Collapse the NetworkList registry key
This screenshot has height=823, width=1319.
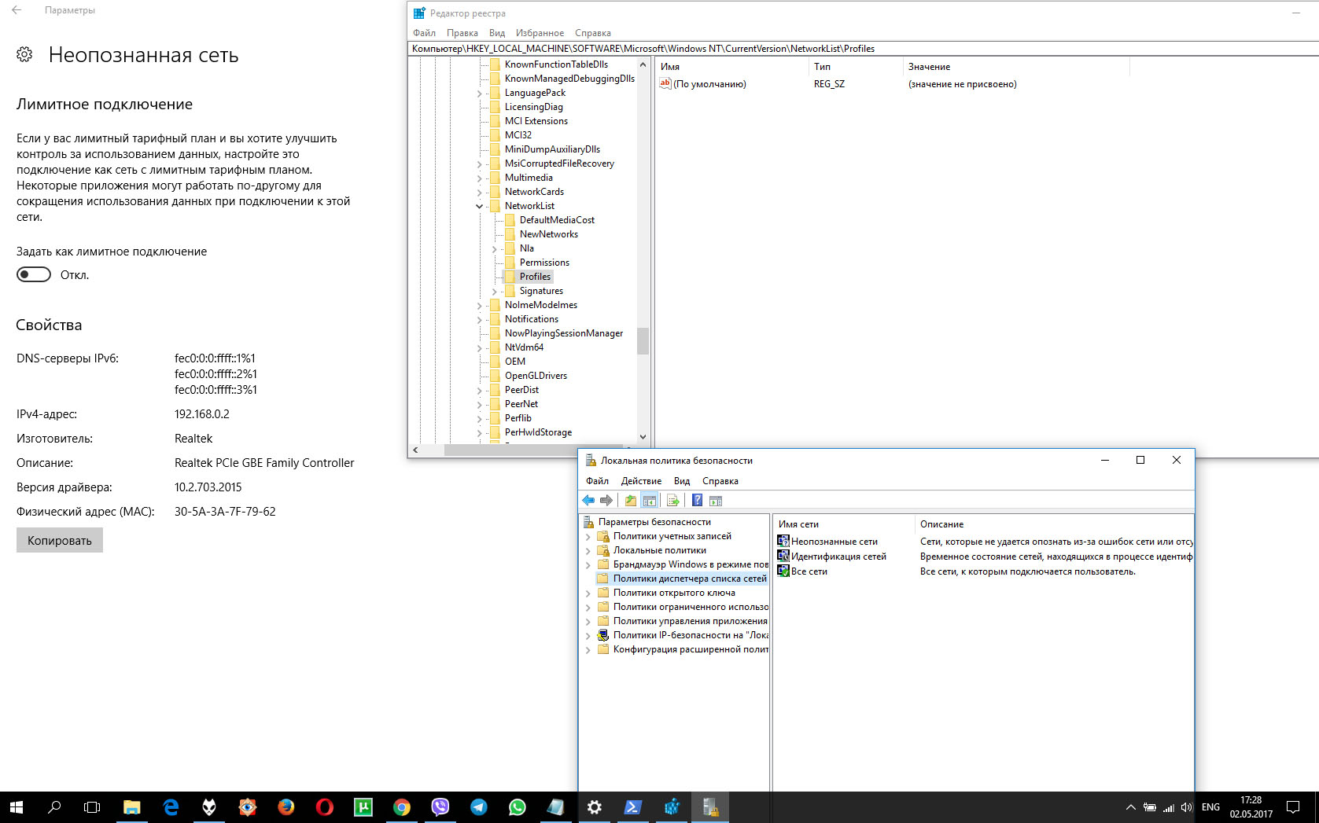coord(479,206)
